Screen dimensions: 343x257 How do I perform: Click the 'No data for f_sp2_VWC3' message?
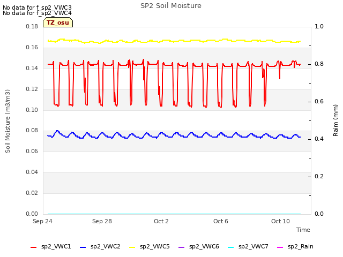coord(37,7)
